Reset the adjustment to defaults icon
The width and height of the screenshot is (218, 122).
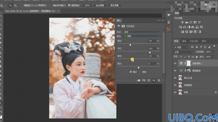click(x=149, y=81)
